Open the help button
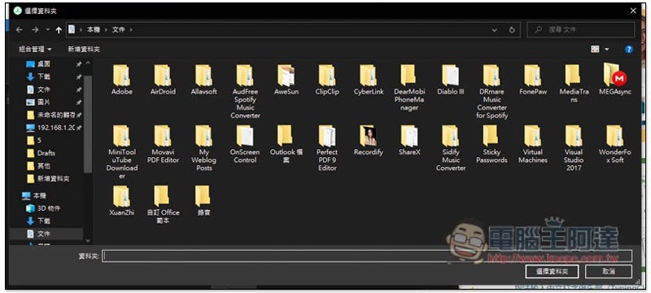651x293 pixels. point(628,50)
